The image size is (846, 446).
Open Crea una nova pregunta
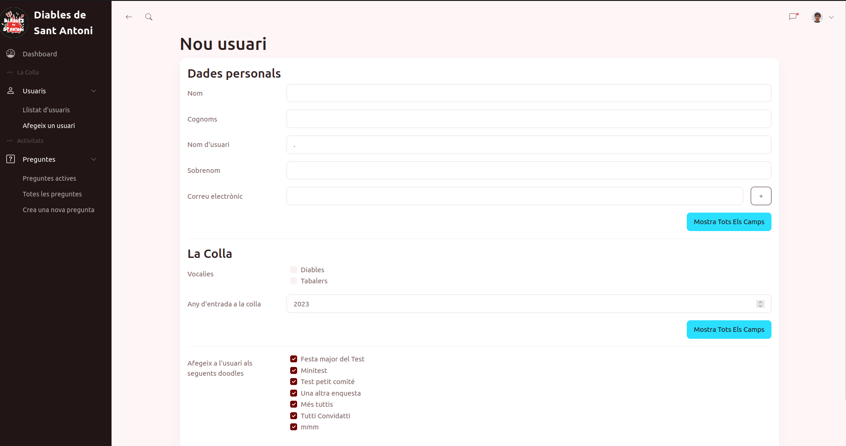[58, 210]
